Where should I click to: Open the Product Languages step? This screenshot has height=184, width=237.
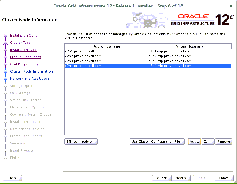25,57
